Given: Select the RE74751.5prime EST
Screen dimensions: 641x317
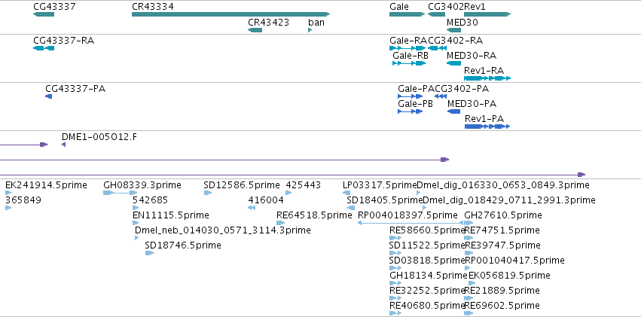Looking at the screenshot, I should pos(469,238).
